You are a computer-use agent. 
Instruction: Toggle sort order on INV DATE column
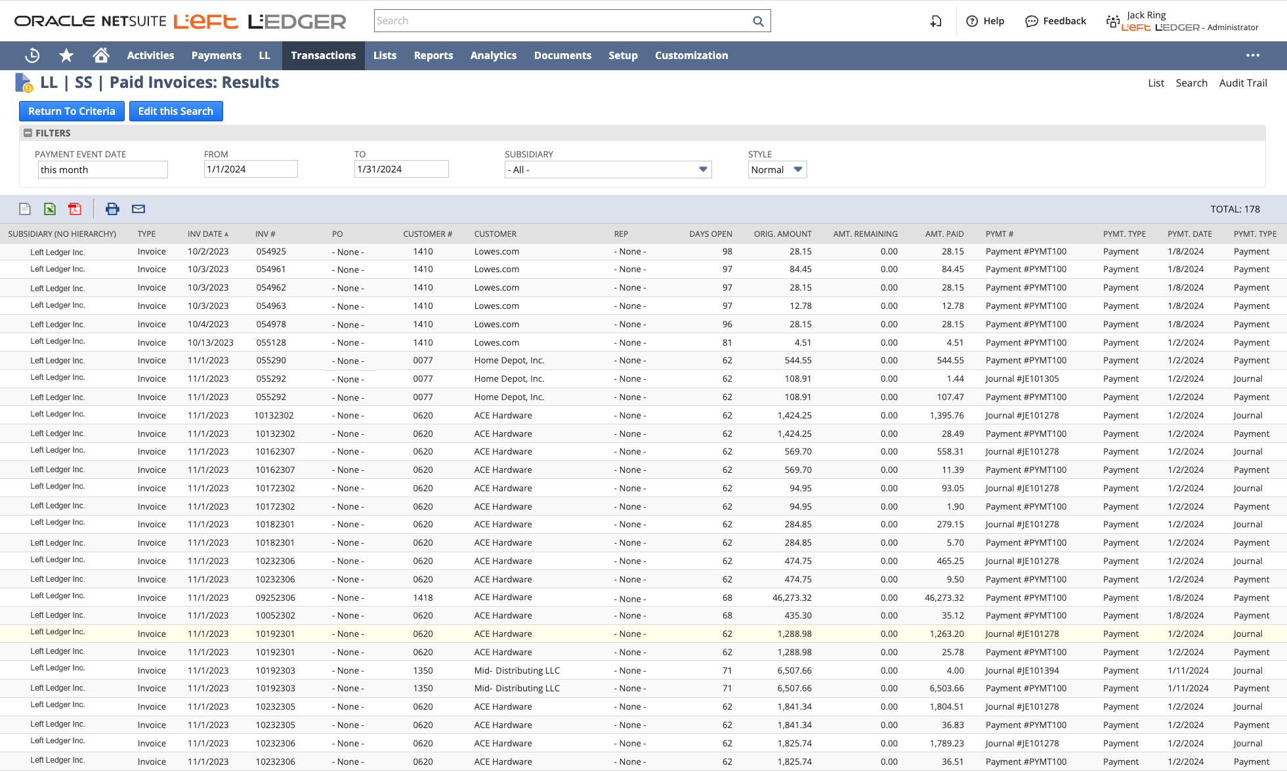click(207, 234)
